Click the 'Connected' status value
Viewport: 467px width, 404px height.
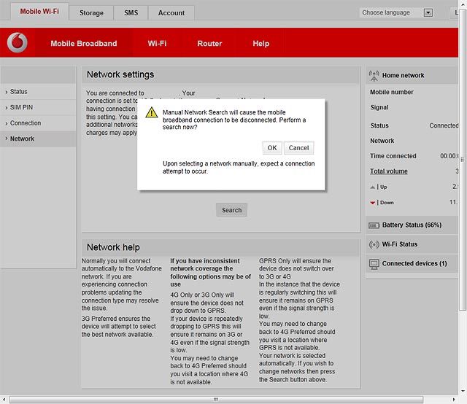(x=444, y=125)
